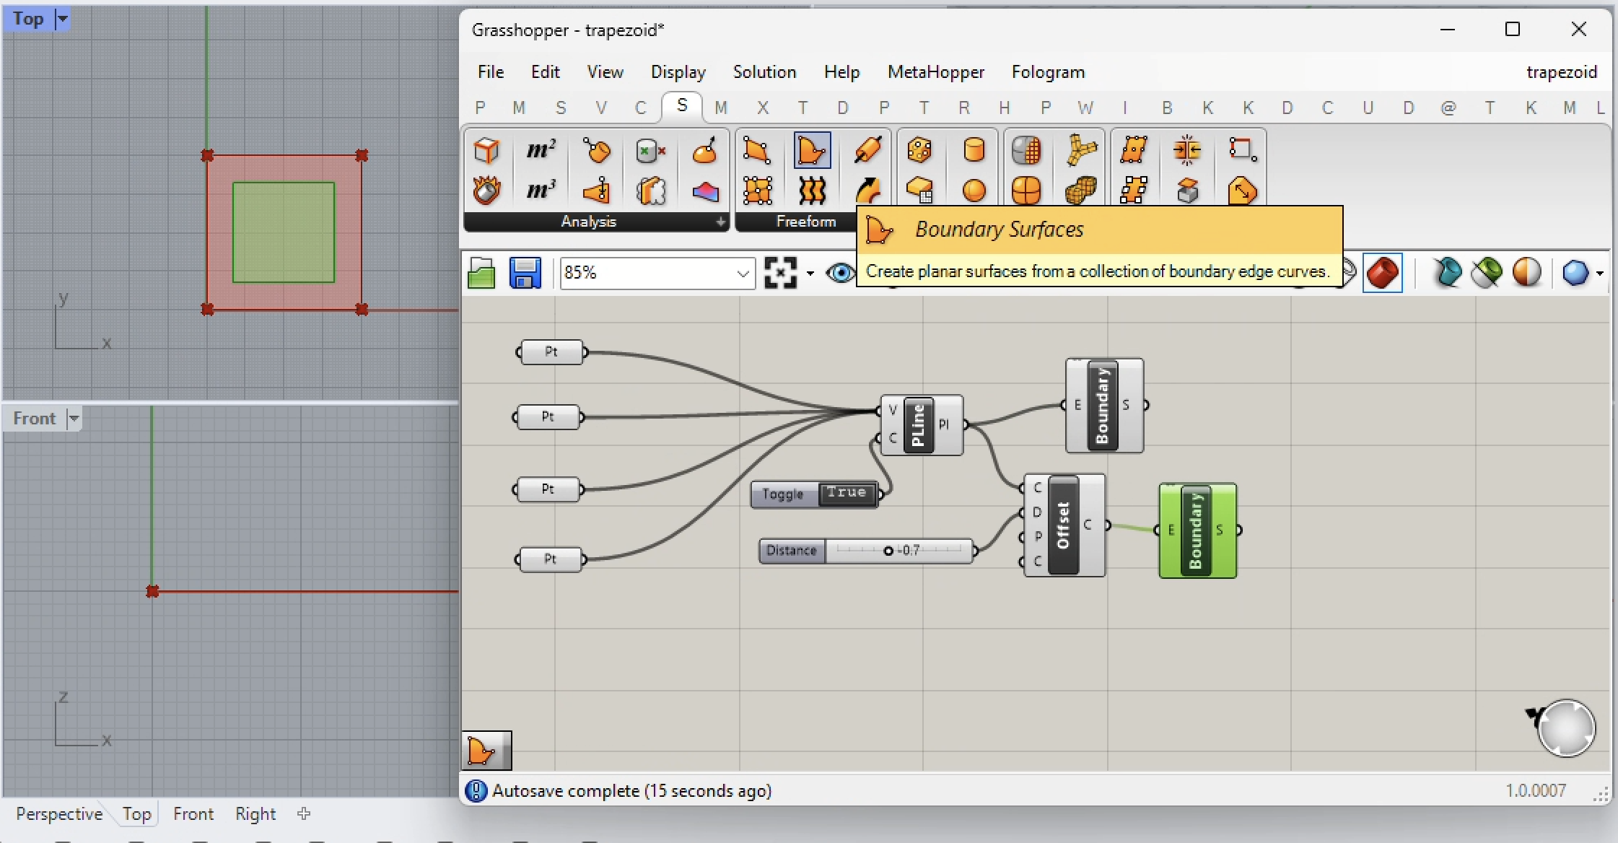Open the Fologram menu

point(1048,72)
